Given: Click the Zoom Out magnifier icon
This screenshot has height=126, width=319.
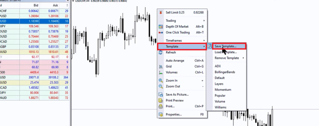Looking at the screenshot, I should coord(161,86).
